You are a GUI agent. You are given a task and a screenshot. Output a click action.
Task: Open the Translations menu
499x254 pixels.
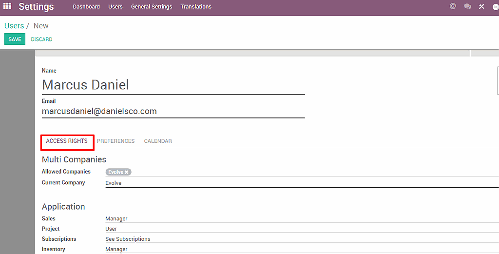[196, 7]
